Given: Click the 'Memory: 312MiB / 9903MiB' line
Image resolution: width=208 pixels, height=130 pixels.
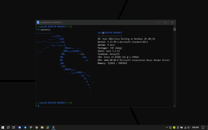Looking at the screenshot, I should (x=112, y=63).
